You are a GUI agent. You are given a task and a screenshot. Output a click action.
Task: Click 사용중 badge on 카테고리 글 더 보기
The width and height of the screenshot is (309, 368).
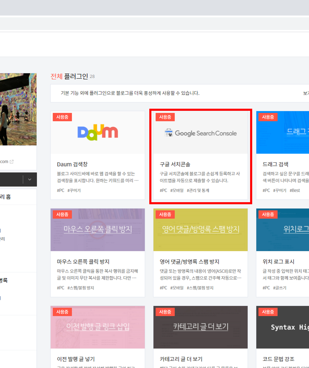(165, 312)
